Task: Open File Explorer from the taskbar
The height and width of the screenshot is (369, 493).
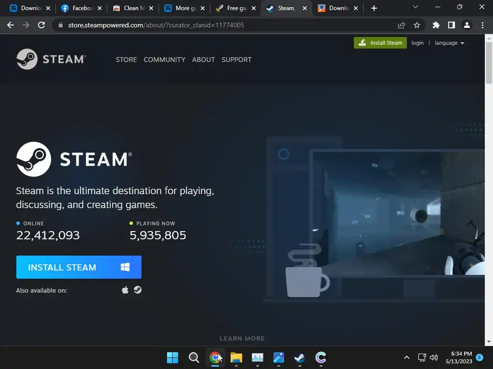Action: pyautogui.click(x=236, y=357)
